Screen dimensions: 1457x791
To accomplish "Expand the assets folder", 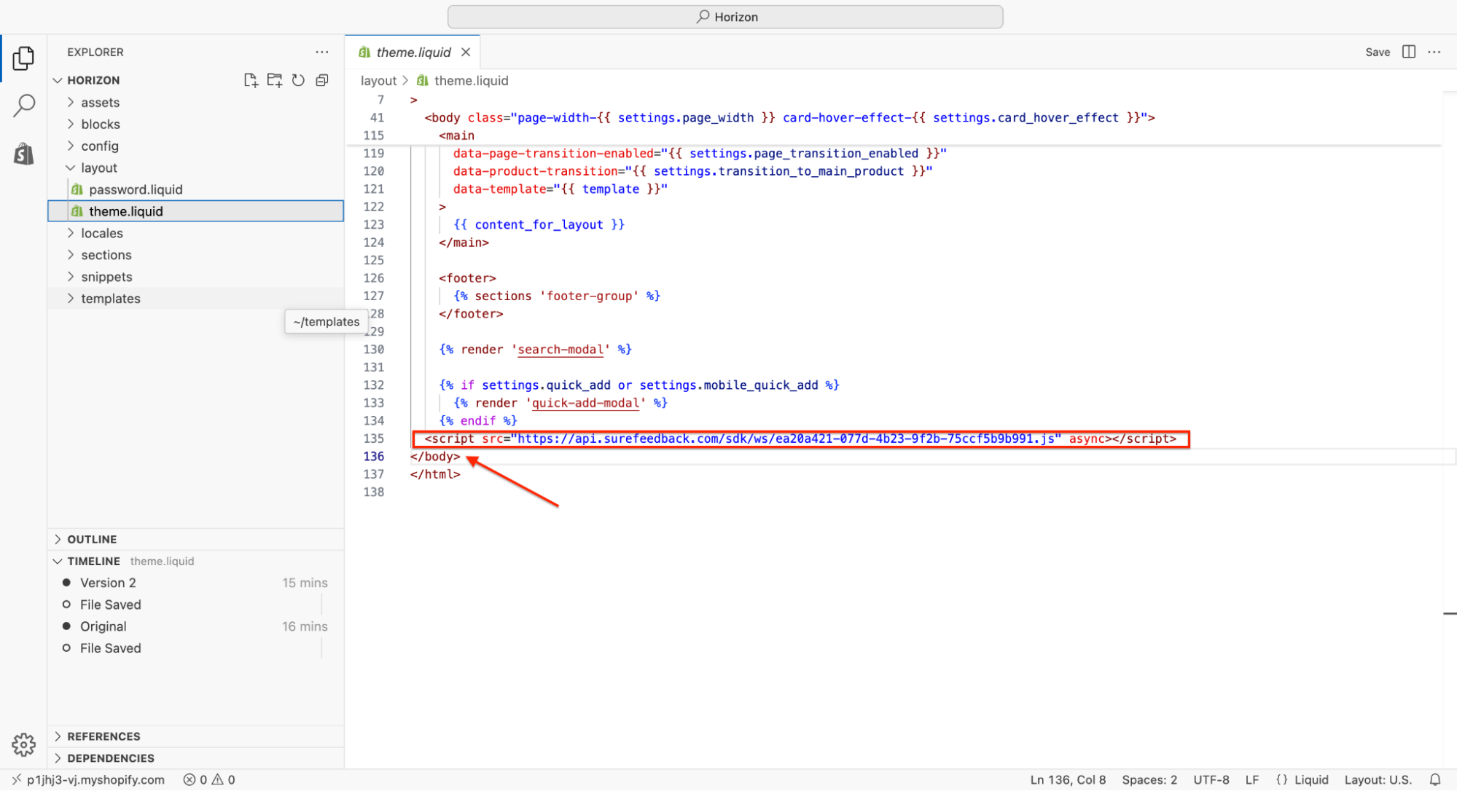I will (100, 103).
